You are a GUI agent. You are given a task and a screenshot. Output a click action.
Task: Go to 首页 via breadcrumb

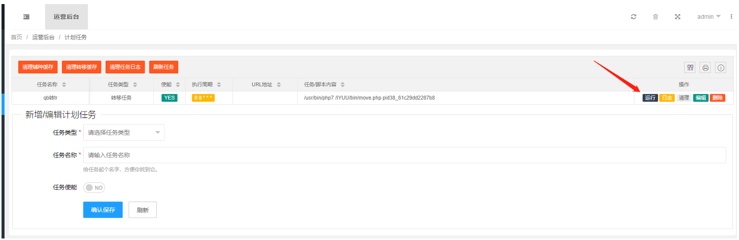pyautogui.click(x=16, y=37)
